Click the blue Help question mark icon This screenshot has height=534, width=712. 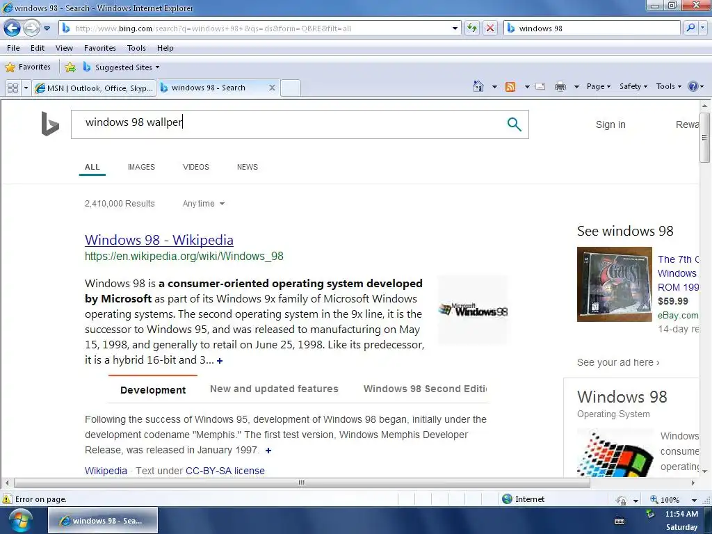click(693, 86)
